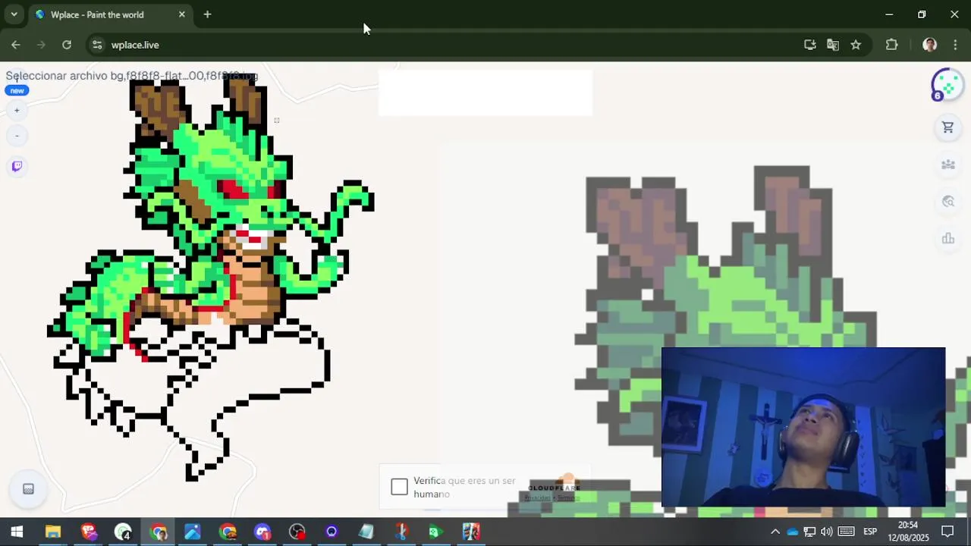Image resolution: width=971 pixels, height=546 pixels.
Task: Open the OBS Studio taskbar icon
Action: pyautogui.click(x=297, y=532)
